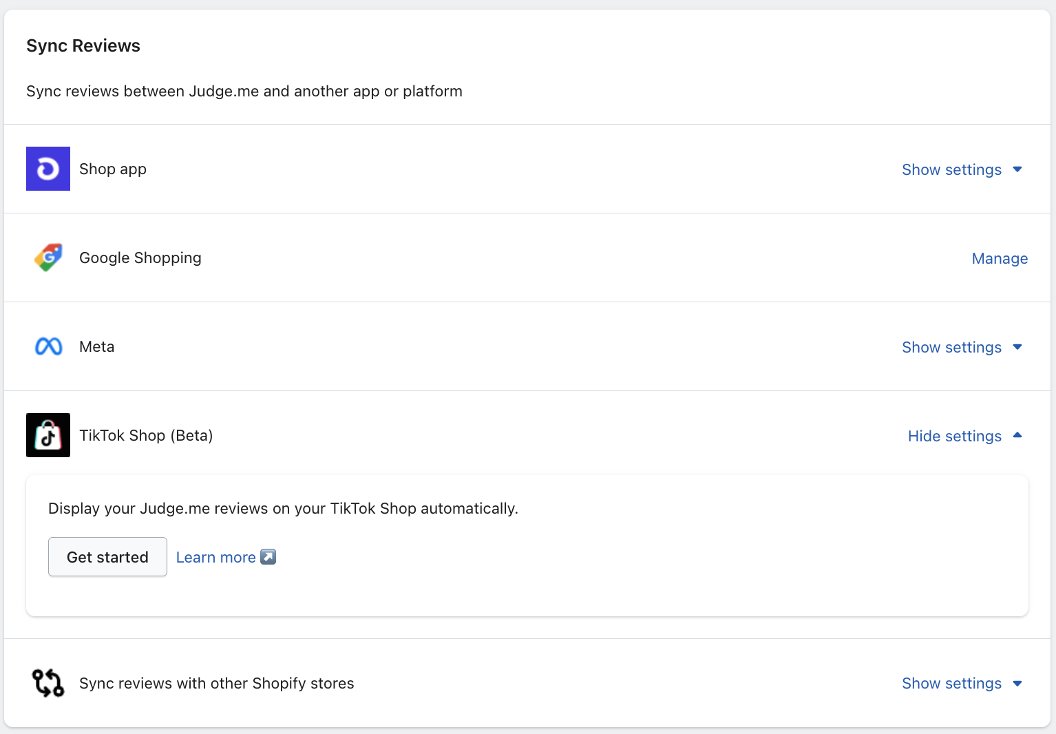This screenshot has width=1056, height=734.
Task: Click the sync arrows icon for Shopify stores
Action: (x=48, y=683)
